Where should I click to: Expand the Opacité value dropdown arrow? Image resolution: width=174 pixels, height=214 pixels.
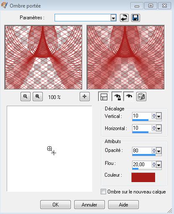159,151
